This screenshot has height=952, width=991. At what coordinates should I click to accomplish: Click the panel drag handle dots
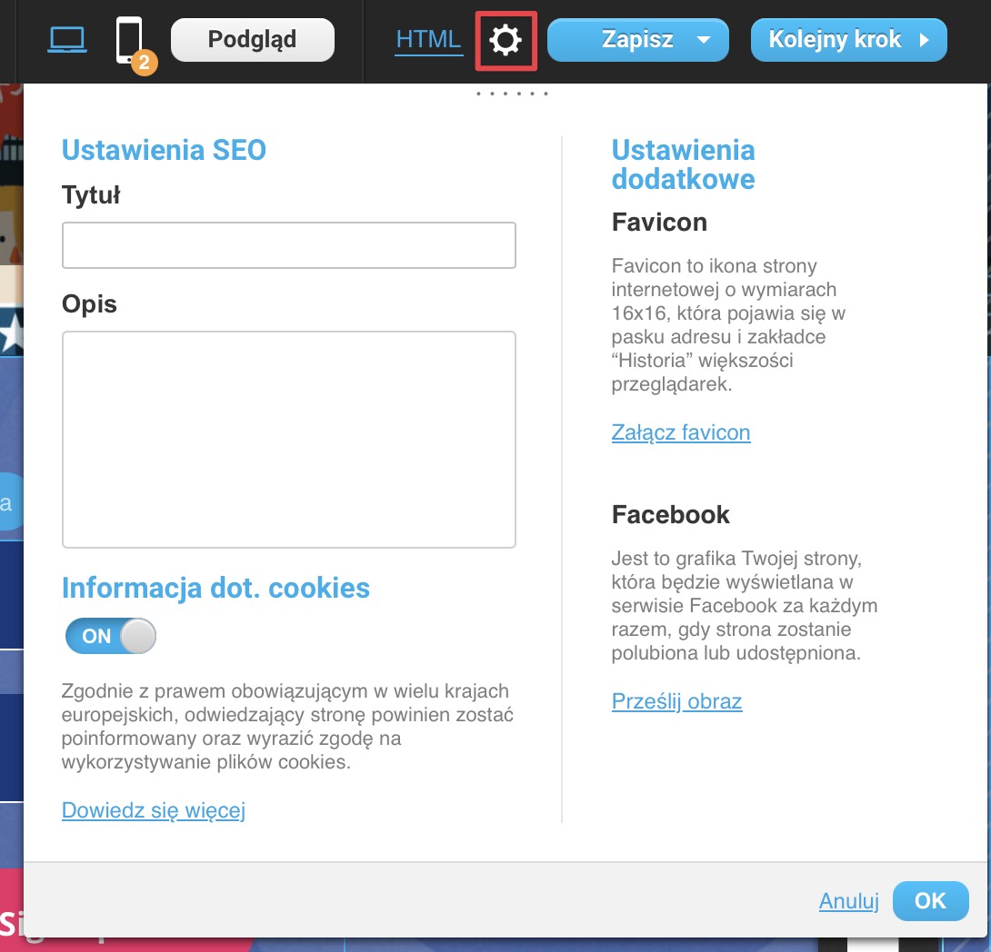click(512, 94)
